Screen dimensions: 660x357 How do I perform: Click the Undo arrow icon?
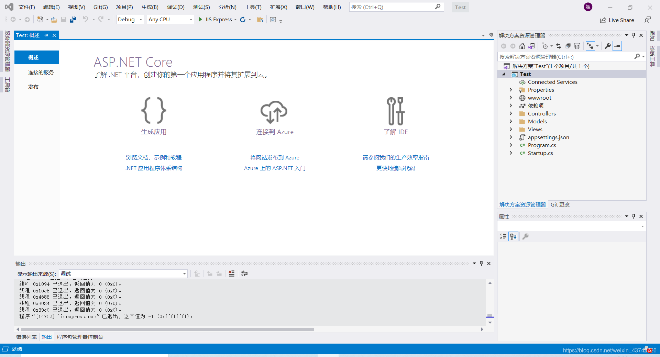point(86,19)
